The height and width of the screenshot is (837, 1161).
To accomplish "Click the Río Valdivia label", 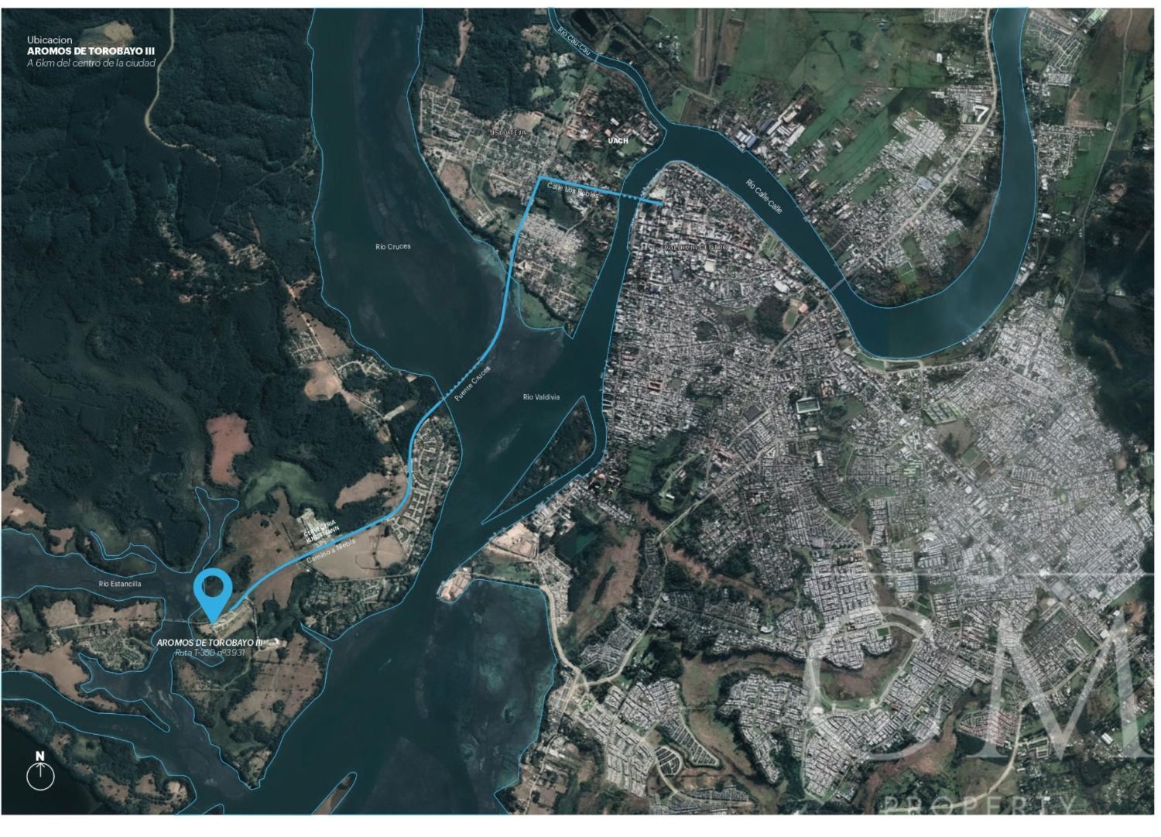I will 541,397.
